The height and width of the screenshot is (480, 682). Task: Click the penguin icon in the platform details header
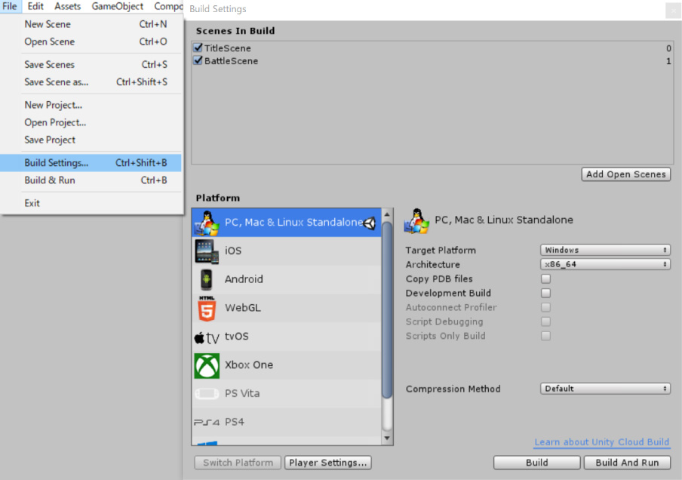point(416,220)
